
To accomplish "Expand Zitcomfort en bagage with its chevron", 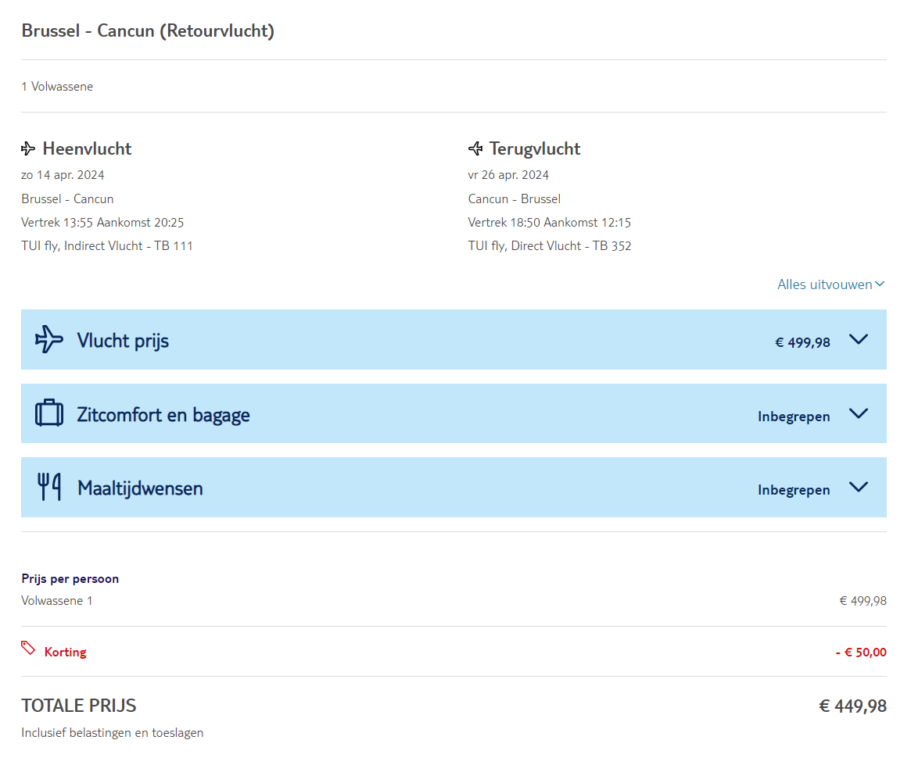I will coord(859,413).
